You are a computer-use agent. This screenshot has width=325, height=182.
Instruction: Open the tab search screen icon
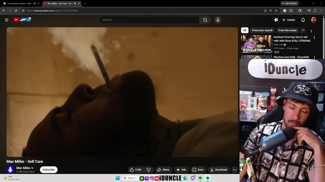coord(300,11)
